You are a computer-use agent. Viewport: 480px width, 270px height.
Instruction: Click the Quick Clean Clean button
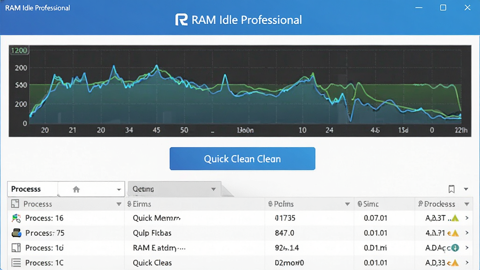242,158
